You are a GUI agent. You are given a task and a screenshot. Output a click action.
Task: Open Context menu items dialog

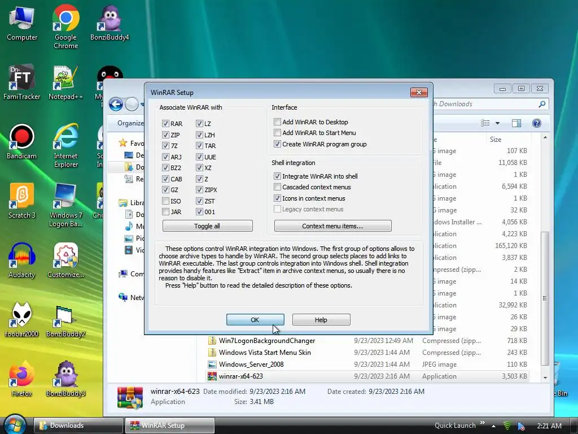[332, 226]
